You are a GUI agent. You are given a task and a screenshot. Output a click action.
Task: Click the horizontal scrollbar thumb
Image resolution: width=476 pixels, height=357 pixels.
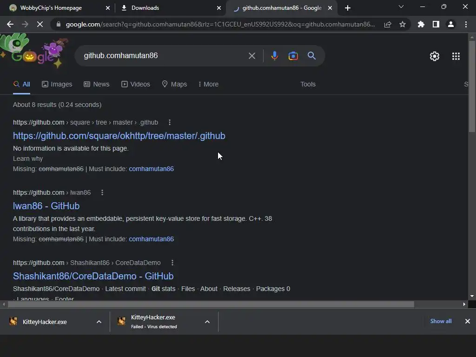211,304
